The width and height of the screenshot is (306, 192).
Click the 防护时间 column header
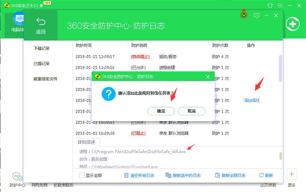point(84,45)
